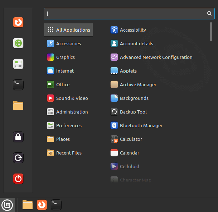Select the Preferences category
This screenshot has width=218, height=212.
[x=68, y=125]
